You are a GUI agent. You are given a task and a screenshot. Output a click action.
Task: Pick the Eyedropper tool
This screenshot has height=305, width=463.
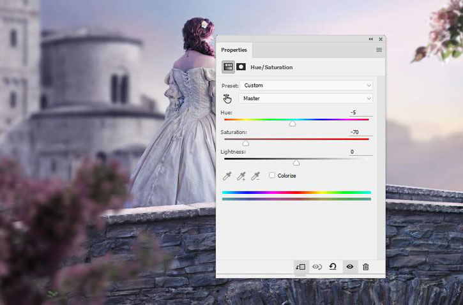click(227, 176)
